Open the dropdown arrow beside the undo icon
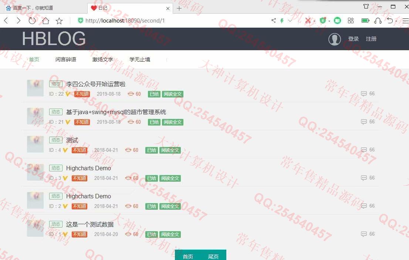Image resolution: width=409 pixels, height=260 pixels. tap(396, 21)
